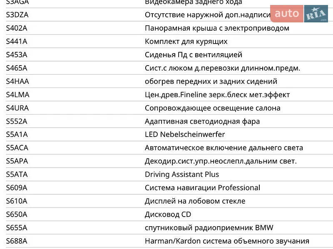Select the text "LED Nebelscheinwerfer"
333x249 pixels.
point(185,134)
